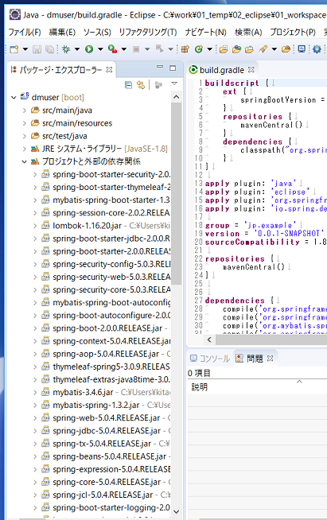This screenshot has height=520, width=327.
Task: Click the New Java Package icon
Action: (x=185, y=49)
